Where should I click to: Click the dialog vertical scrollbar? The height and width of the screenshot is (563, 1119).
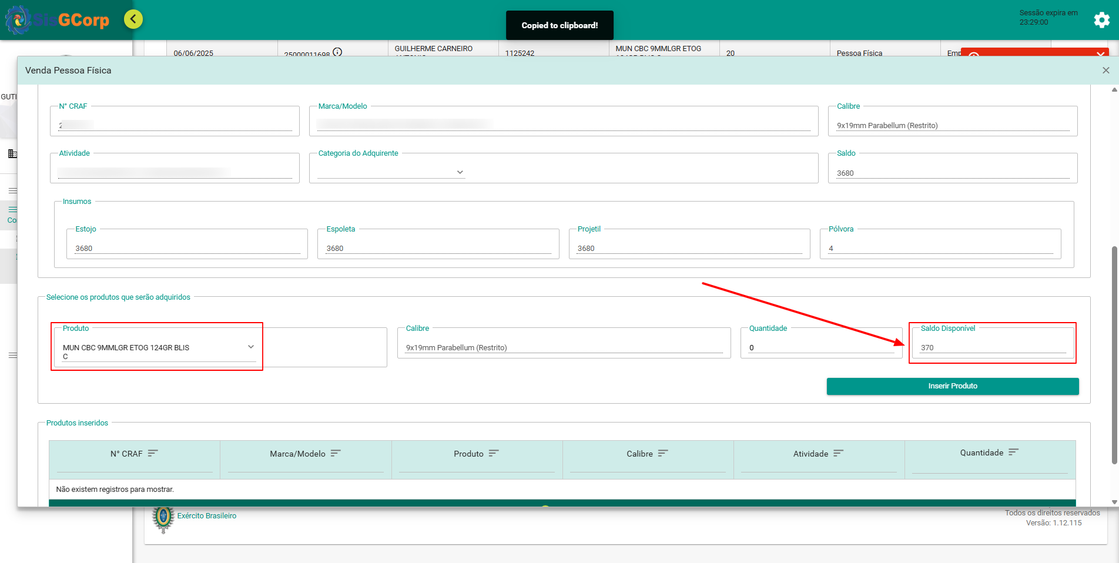point(1114,353)
